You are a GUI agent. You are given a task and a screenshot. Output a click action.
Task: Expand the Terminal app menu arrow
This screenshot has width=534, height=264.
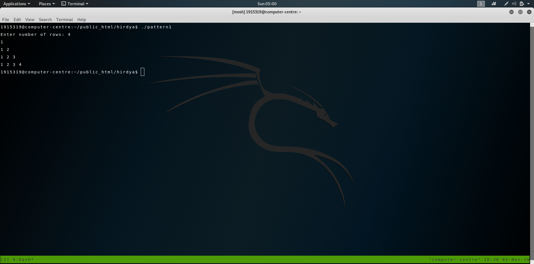[87, 4]
